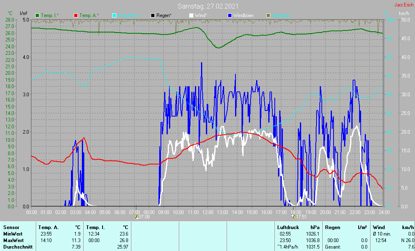The image size is (415, 251).
Task: Click the 'Durchschnitt' row label
Action: tap(18, 247)
